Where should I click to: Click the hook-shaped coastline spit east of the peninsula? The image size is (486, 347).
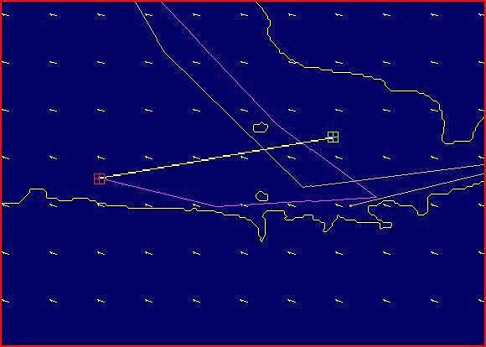[x=385, y=225]
